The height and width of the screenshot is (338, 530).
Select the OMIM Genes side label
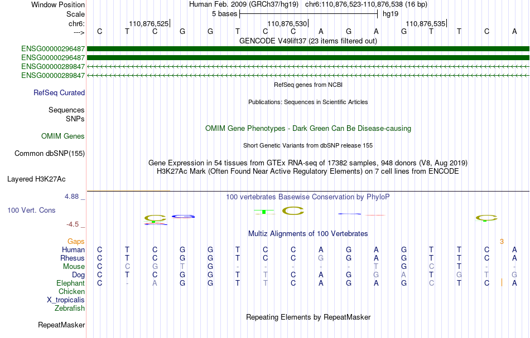(63, 136)
